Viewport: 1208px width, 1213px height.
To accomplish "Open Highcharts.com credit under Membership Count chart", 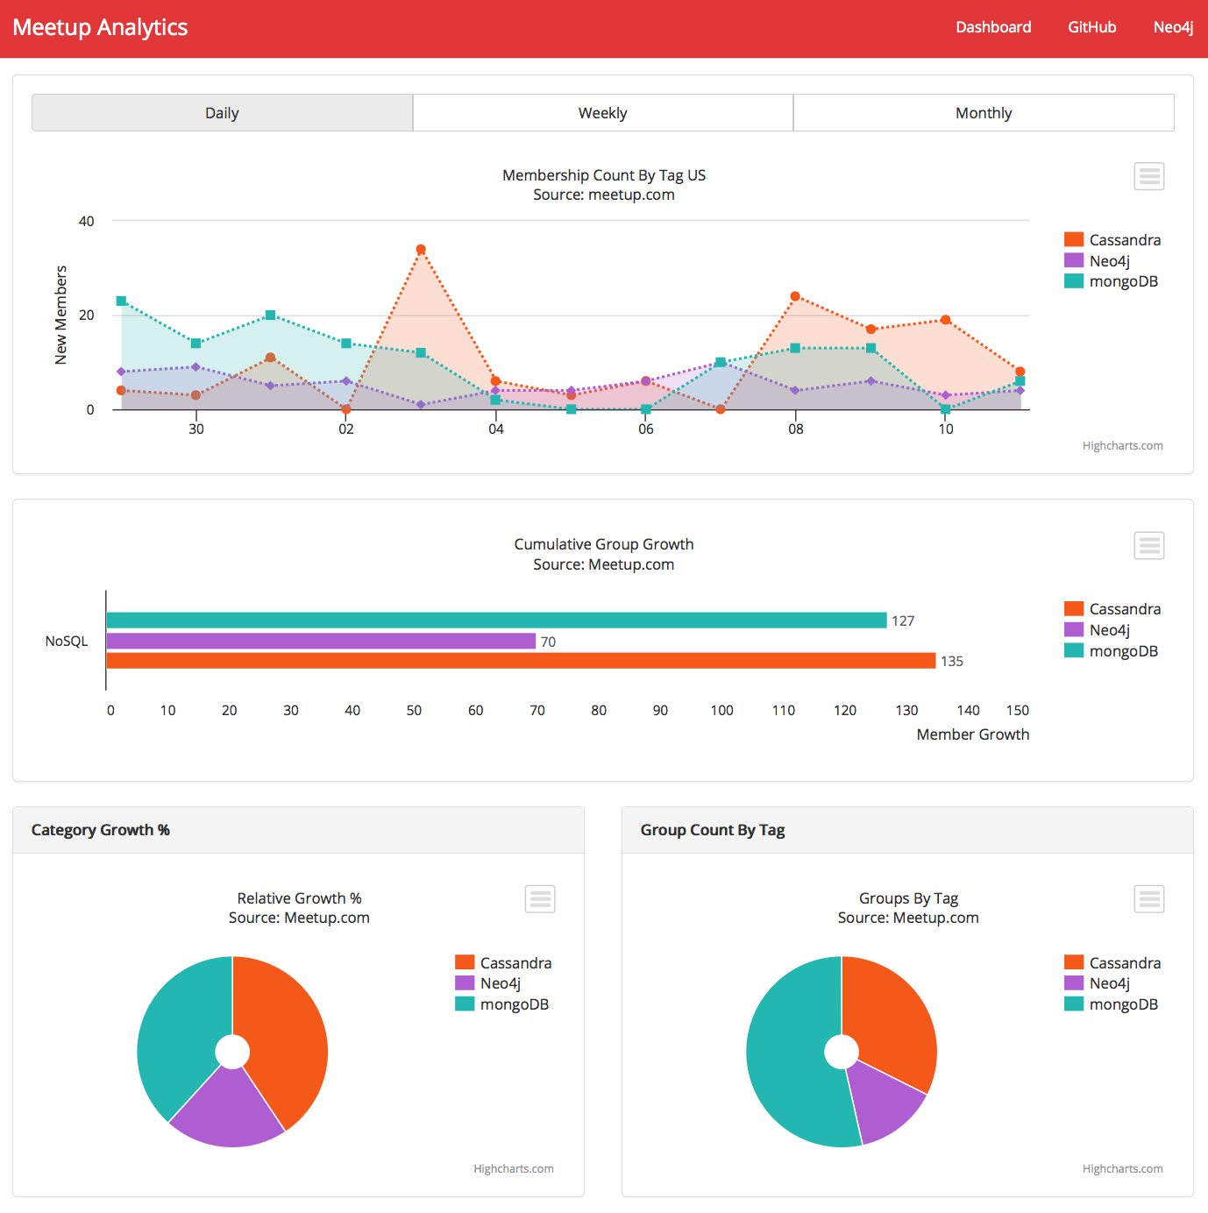I will click(x=1122, y=446).
